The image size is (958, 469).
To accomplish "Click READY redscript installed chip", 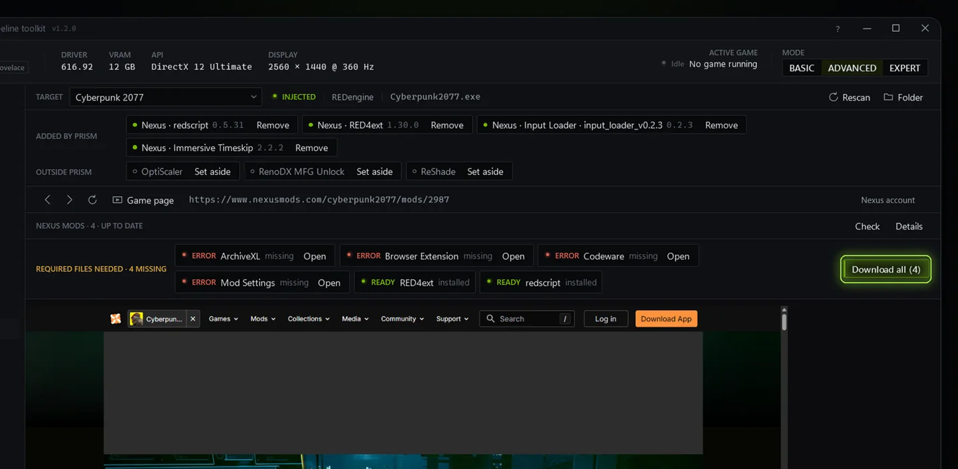I will [540, 283].
